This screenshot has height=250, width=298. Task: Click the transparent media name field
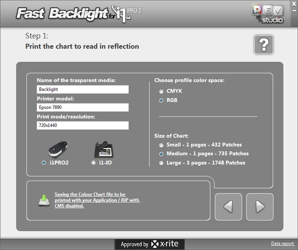[x=83, y=89]
